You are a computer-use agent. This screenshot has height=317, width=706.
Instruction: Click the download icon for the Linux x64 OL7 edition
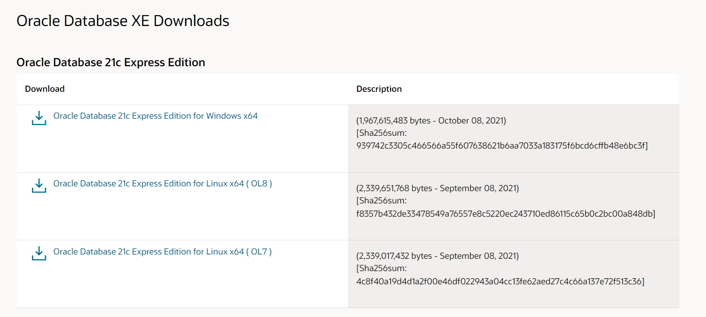39,254
